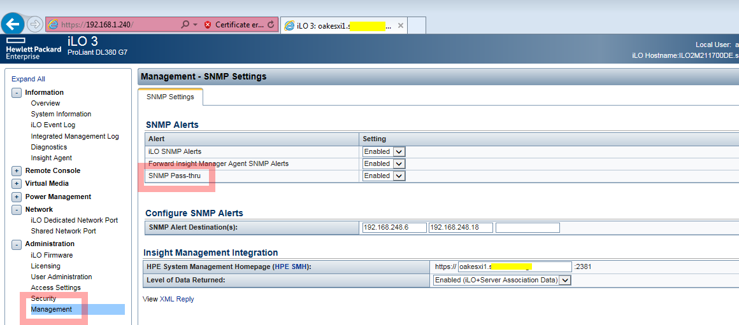Viewport: 739px width, 325px height.
Task: Collapse the Network tree section
Action: click(x=17, y=210)
